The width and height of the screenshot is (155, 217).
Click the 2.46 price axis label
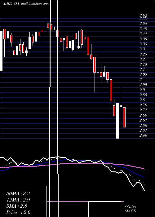click(x=143, y=136)
